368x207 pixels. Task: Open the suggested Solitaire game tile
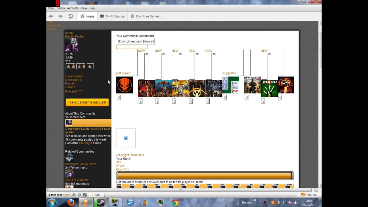pyautogui.click(x=231, y=85)
